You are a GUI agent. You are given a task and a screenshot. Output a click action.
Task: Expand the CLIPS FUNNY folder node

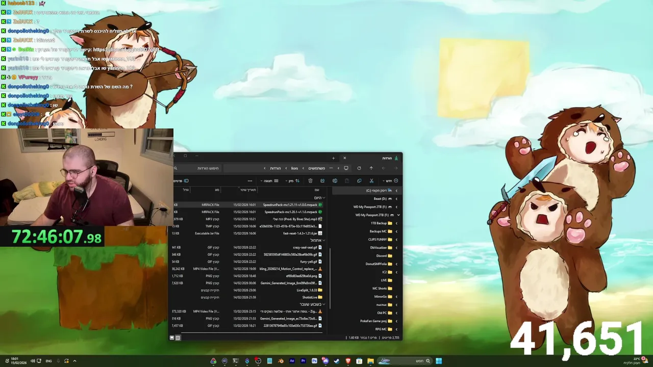coord(396,240)
